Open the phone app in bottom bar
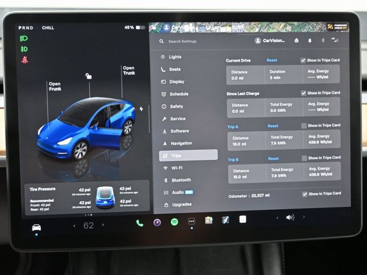Screen dimensions: 367x275 [x=139, y=222]
